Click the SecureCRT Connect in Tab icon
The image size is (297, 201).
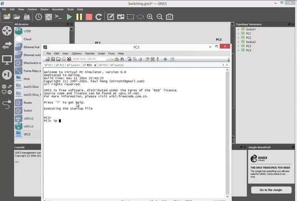58,59
